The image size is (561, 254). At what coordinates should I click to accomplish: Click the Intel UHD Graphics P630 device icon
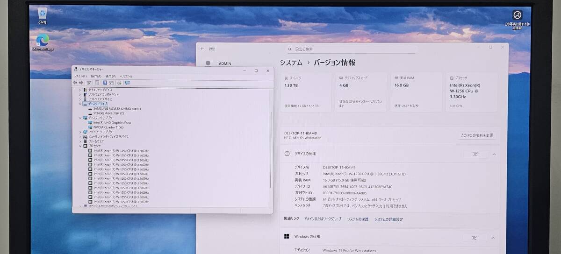tap(90, 123)
